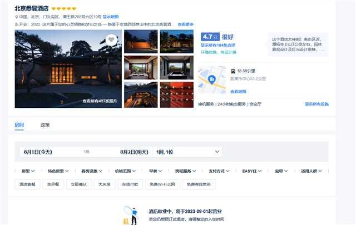Toggle the 立即确认 filter chip
356x225 pixels.
78,184
